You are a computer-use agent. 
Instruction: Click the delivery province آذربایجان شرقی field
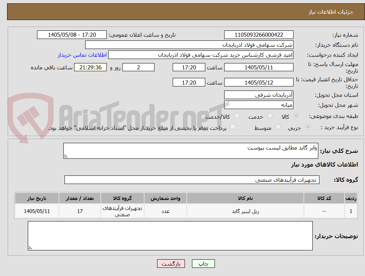(259, 95)
